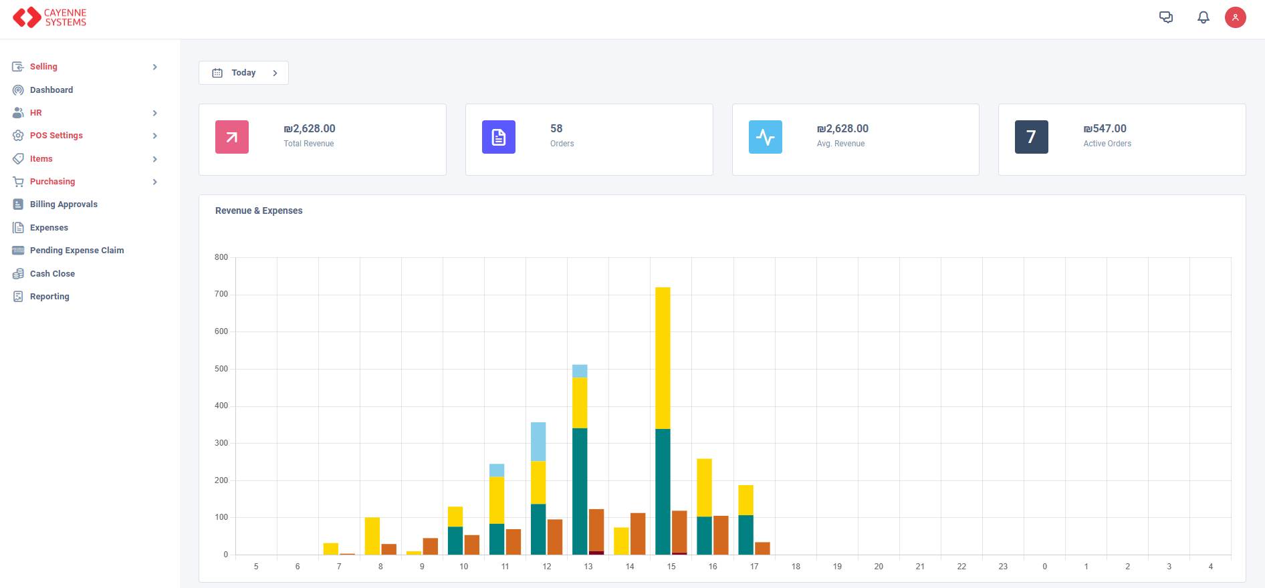Screen dimensions: 1265x588
Task: Click the Selling sidebar icon
Action: pyautogui.click(x=18, y=67)
